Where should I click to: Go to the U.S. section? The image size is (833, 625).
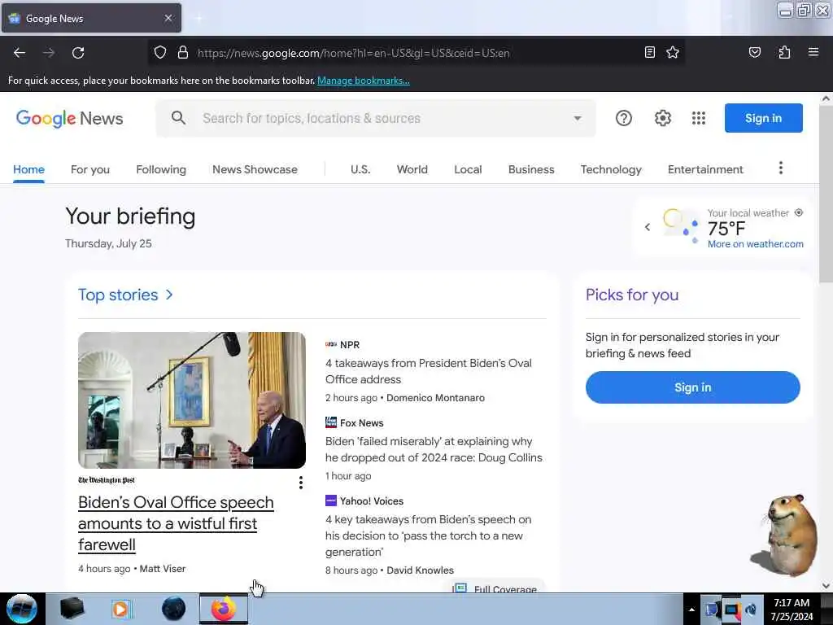tap(360, 169)
